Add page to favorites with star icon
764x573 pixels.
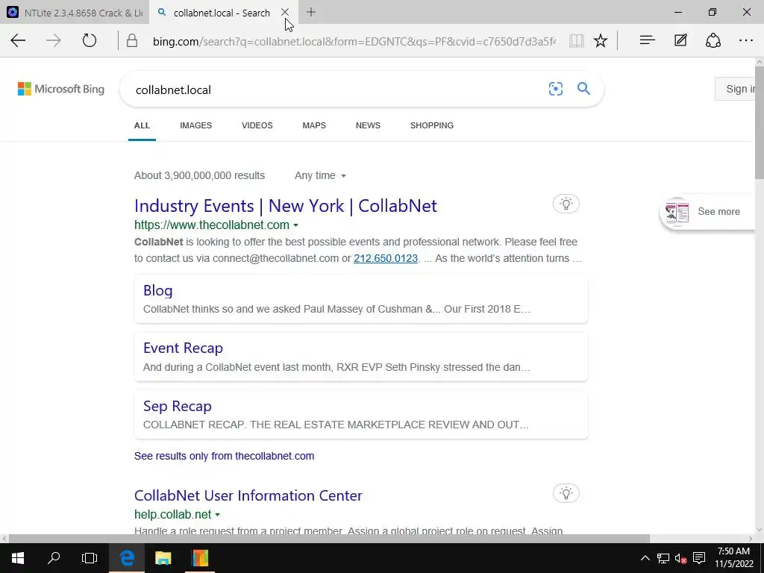601,41
